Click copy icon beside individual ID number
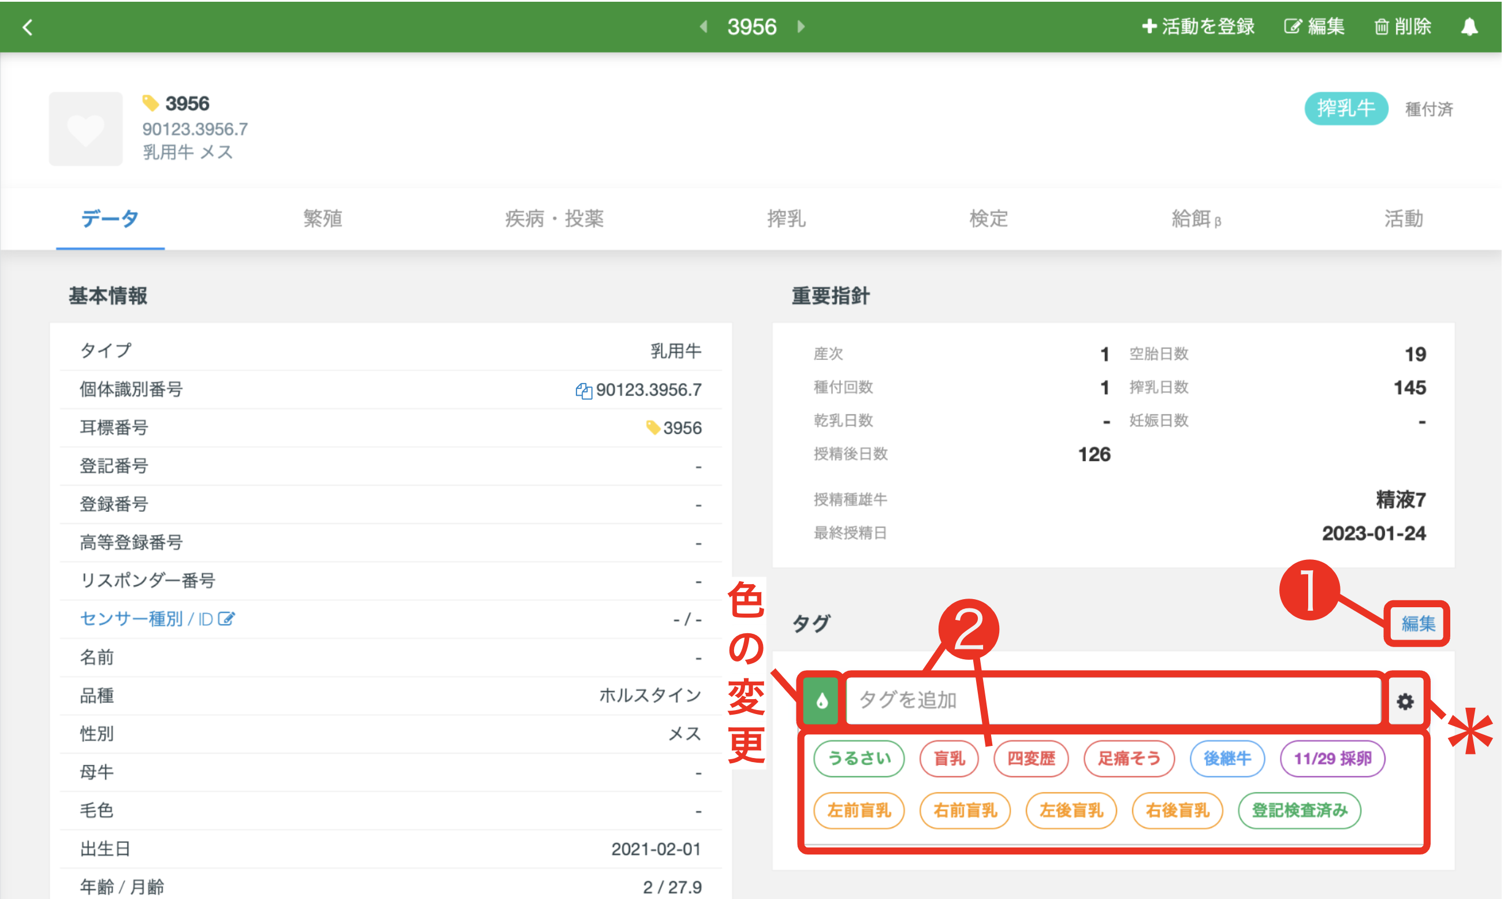This screenshot has height=899, width=1504. (584, 391)
